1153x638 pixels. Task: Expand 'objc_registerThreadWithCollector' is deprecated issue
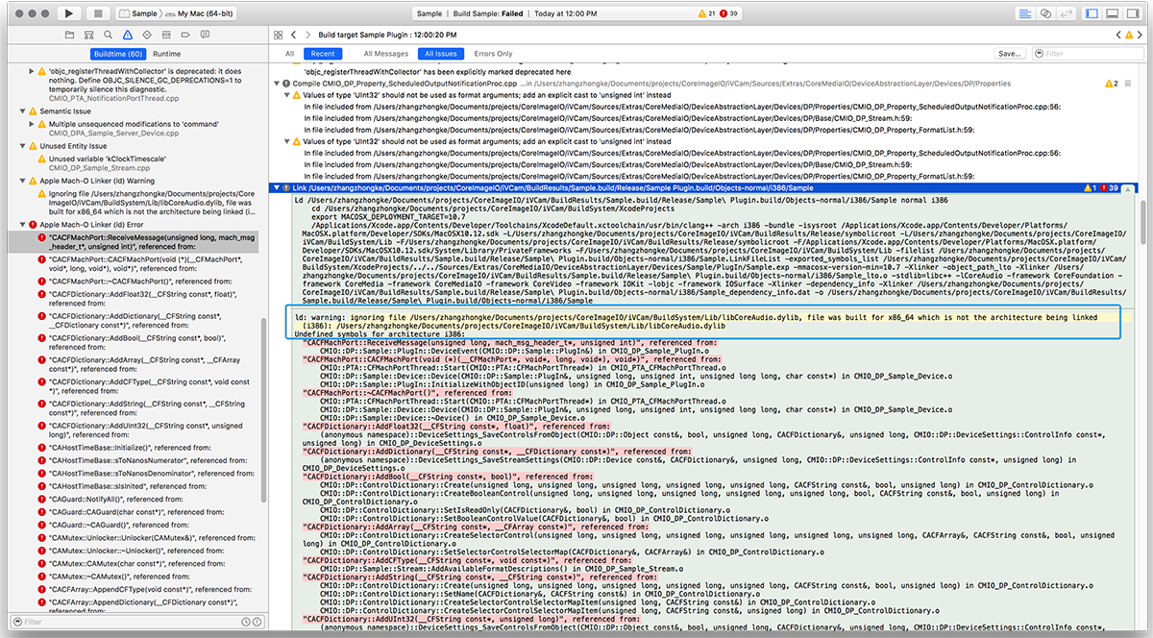pyautogui.click(x=31, y=73)
